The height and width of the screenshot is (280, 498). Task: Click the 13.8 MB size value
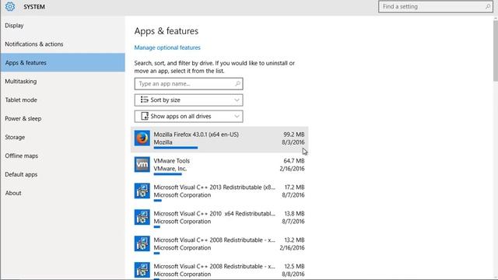294,214
